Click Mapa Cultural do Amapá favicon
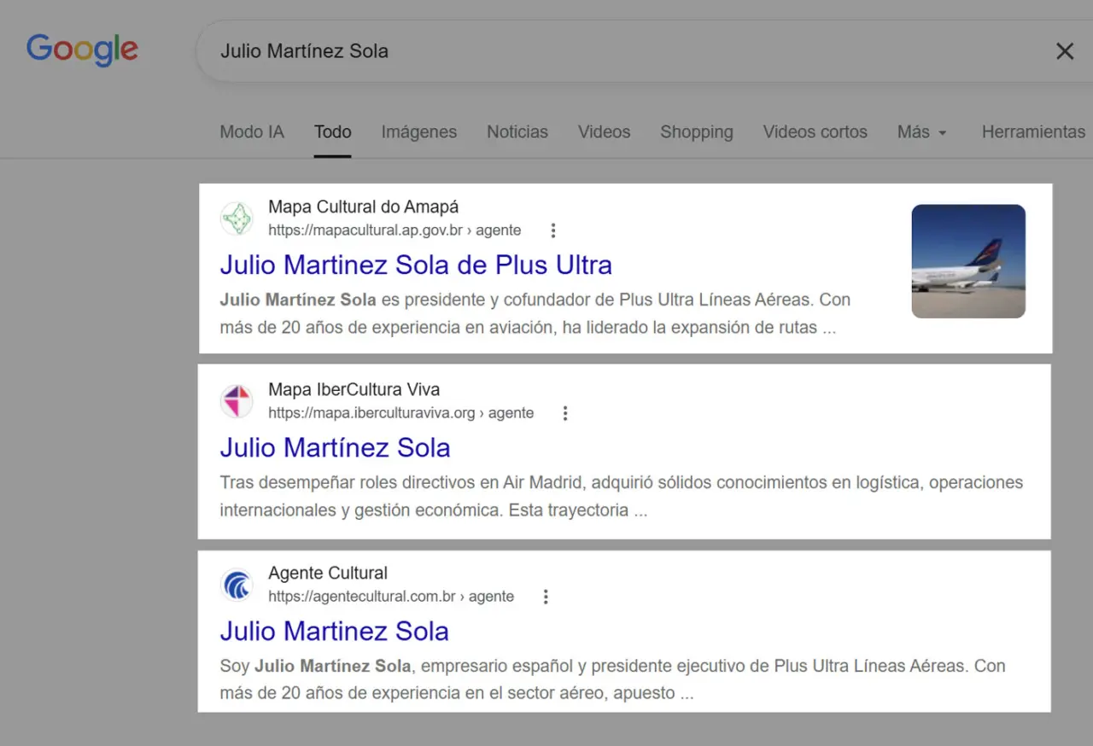 click(x=237, y=219)
